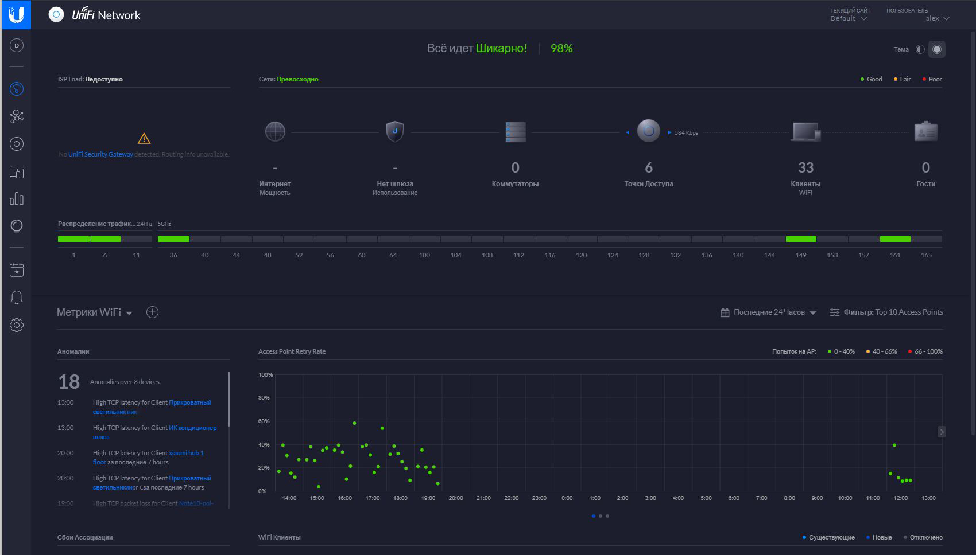Open the Dashboard gauge icon in sidebar
The height and width of the screenshot is (555, 976).
pyautogui.click(x=17, y=89)
